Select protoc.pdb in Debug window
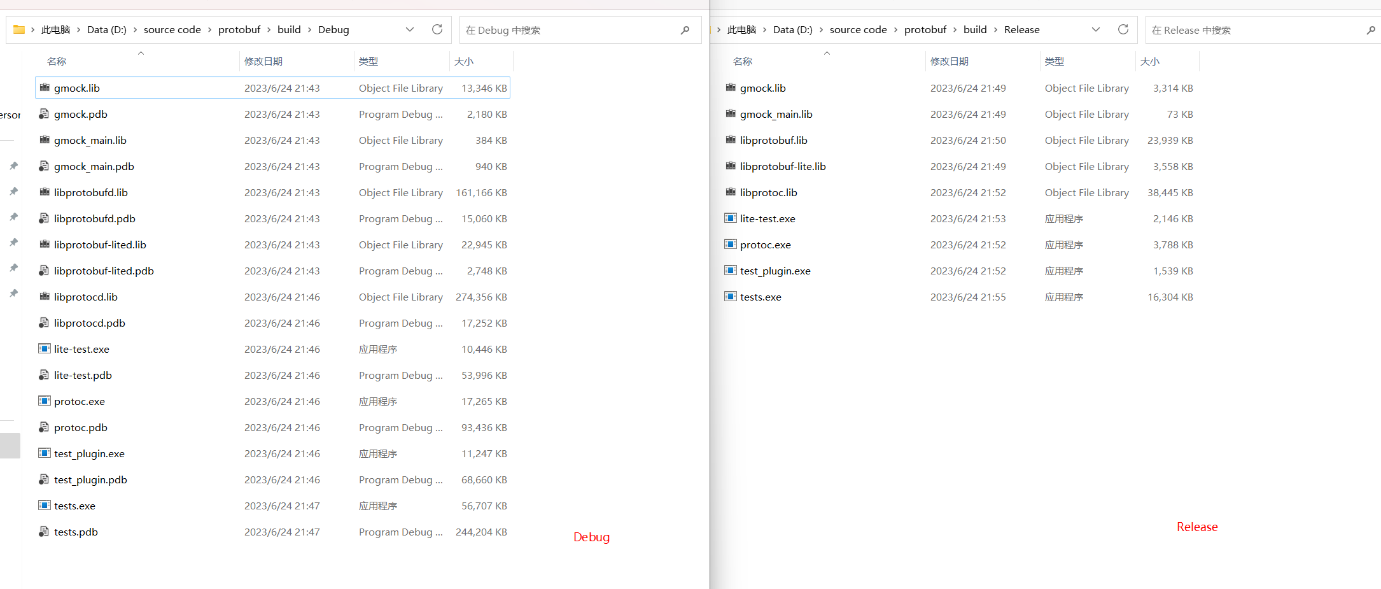The image size is (1381, 589). (81, 427)
